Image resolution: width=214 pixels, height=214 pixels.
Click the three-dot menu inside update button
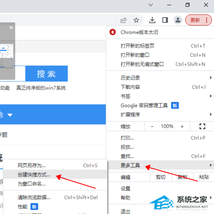point(206,20)
